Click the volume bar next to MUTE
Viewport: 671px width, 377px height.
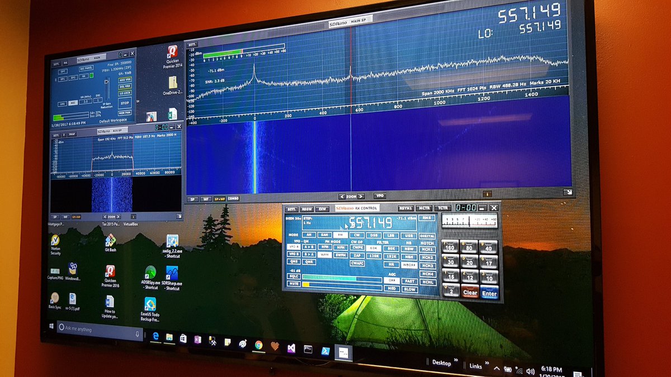[342, 285]
